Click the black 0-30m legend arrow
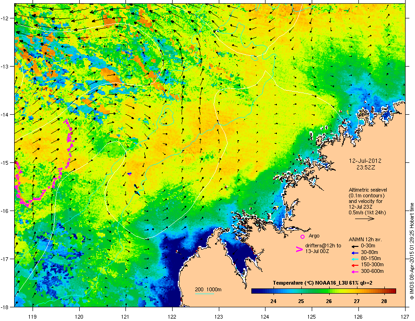Viewport: 415px width, 321px height. (x=355, y=246)
